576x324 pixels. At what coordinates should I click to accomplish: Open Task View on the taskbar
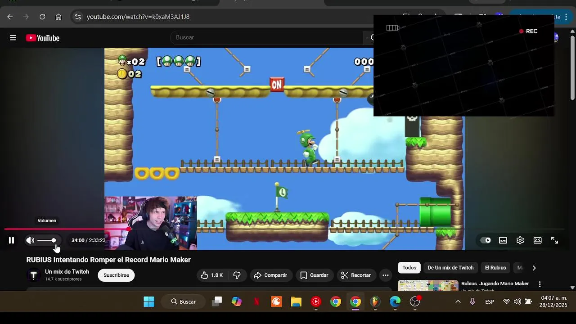217,301
